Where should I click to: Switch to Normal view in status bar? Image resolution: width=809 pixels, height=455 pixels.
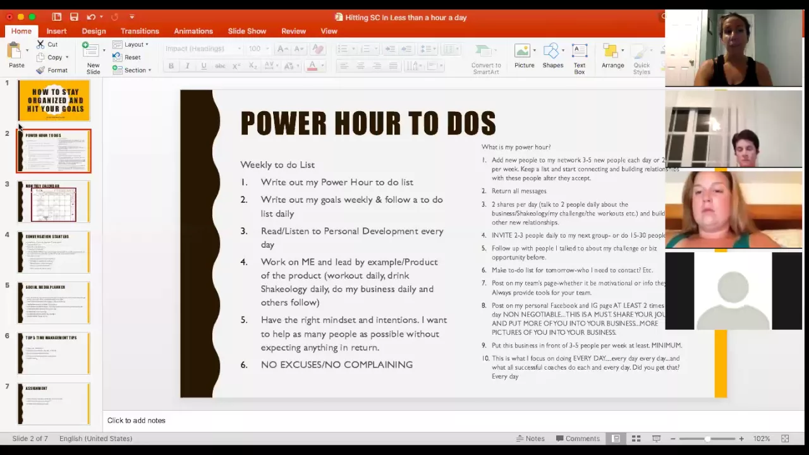616,439
